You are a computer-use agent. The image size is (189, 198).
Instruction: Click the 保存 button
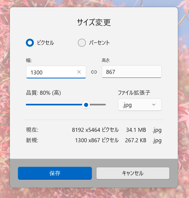(x=55, y=173)
